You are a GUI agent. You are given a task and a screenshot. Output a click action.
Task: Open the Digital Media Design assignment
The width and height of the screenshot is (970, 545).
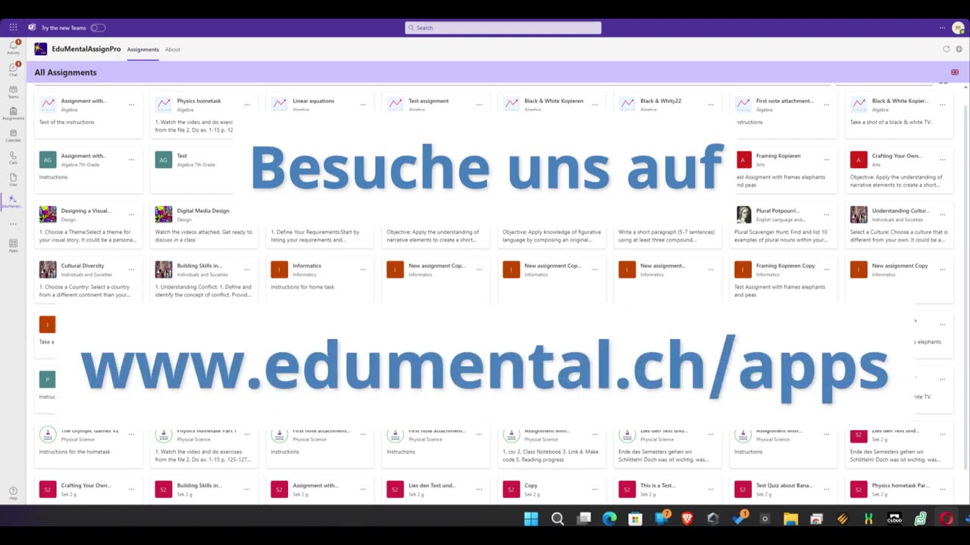click(203, 210)
